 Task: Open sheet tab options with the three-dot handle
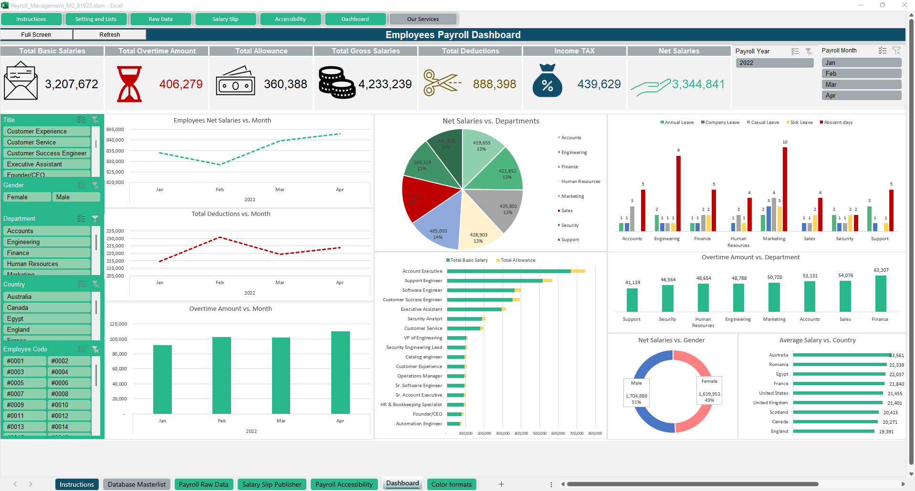click(551, 484)
